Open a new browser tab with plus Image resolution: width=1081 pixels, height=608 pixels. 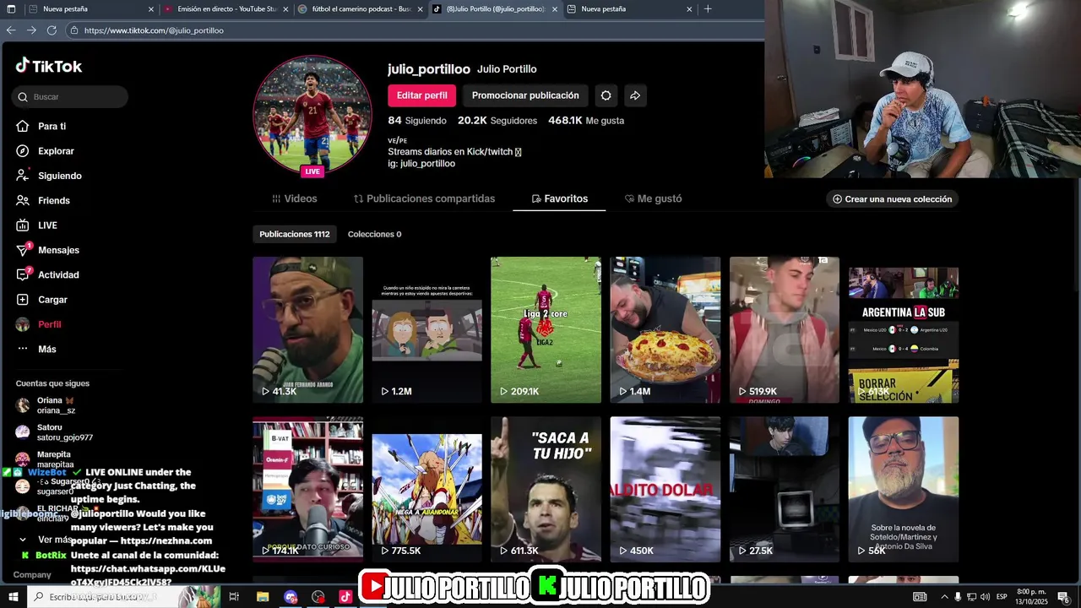[x=708, y=9]
